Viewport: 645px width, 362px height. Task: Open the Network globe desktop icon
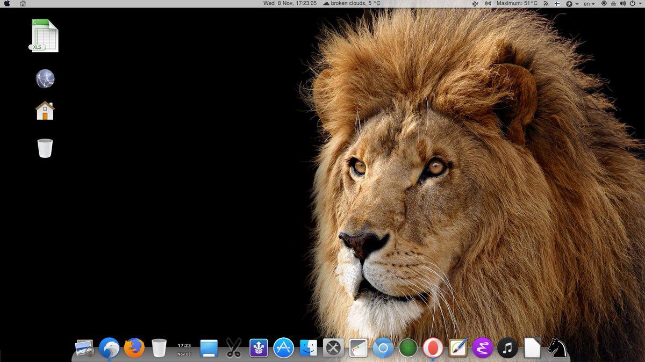(x=45, y=79)
